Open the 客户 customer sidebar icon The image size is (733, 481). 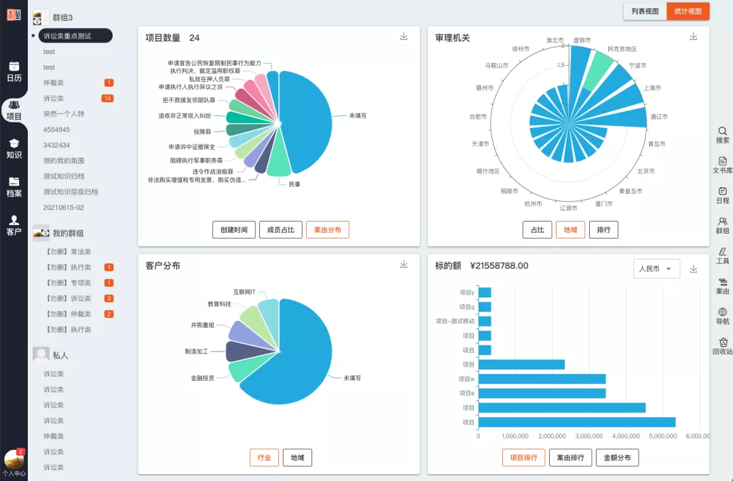(14, 226)
